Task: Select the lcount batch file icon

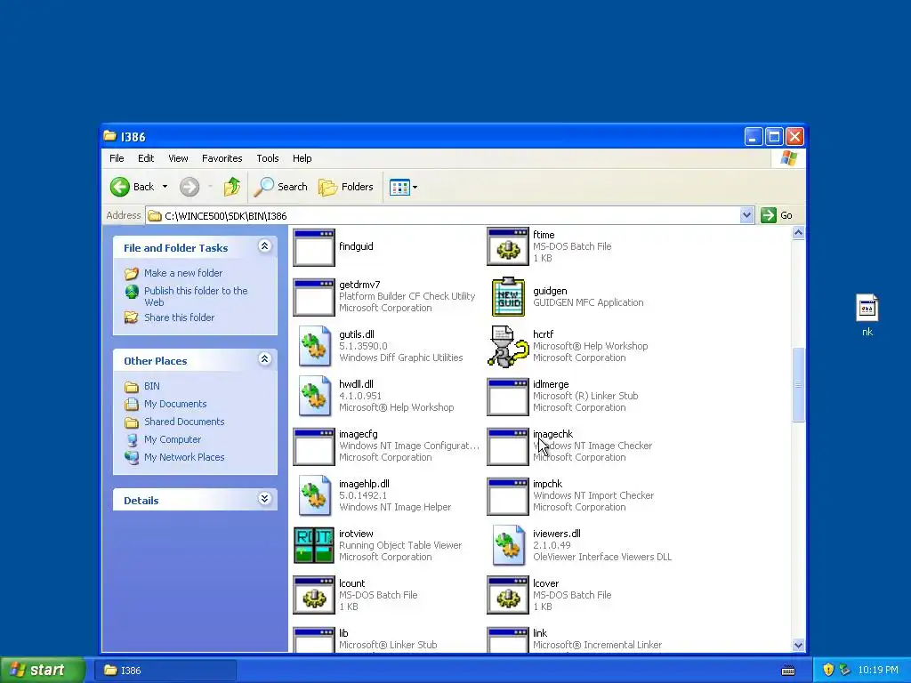Action: click(x=314, y=595)
